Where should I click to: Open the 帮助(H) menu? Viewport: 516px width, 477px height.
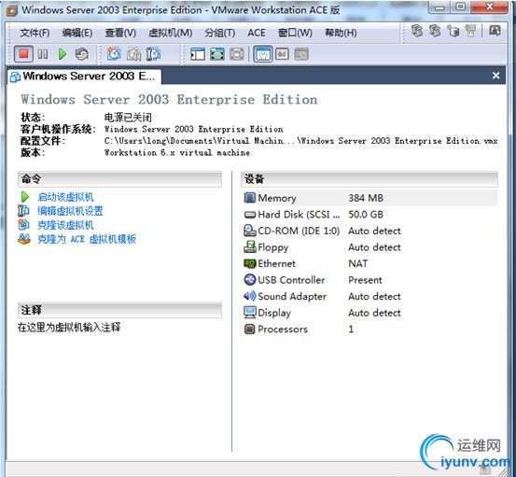point(341,33)
